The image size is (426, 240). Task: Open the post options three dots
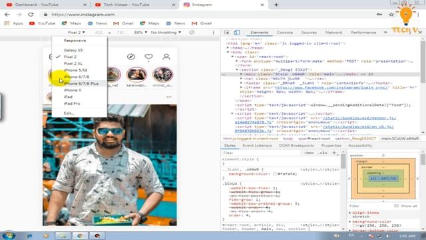pos(169,97)
